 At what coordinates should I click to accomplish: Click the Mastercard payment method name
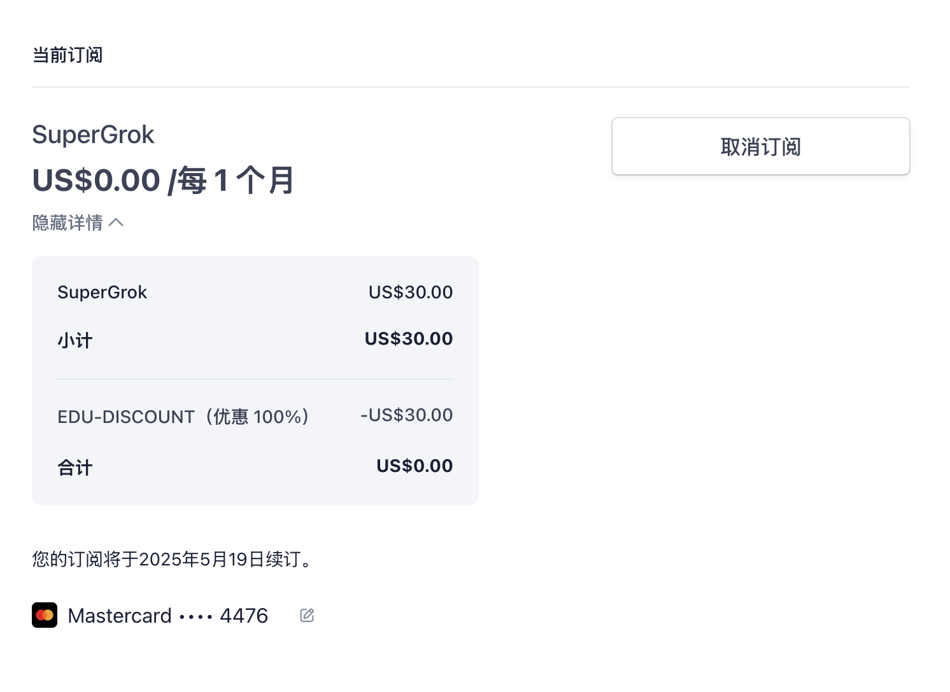pyautogui.click(x=120, y=616)
